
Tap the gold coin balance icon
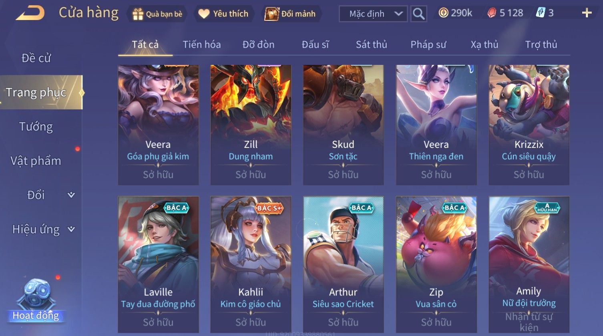[x=443, y=13]
